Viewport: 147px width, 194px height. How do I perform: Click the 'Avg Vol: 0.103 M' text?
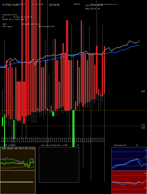click(x=94, y=5)
